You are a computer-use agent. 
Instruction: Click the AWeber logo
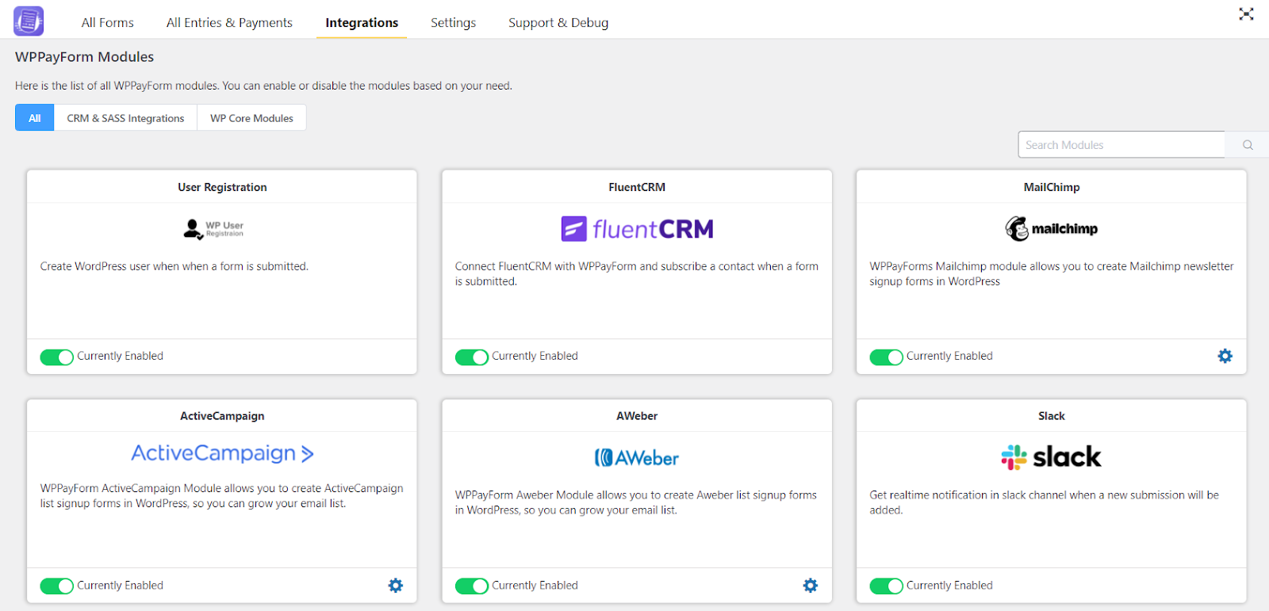click(x=637, y=458)
